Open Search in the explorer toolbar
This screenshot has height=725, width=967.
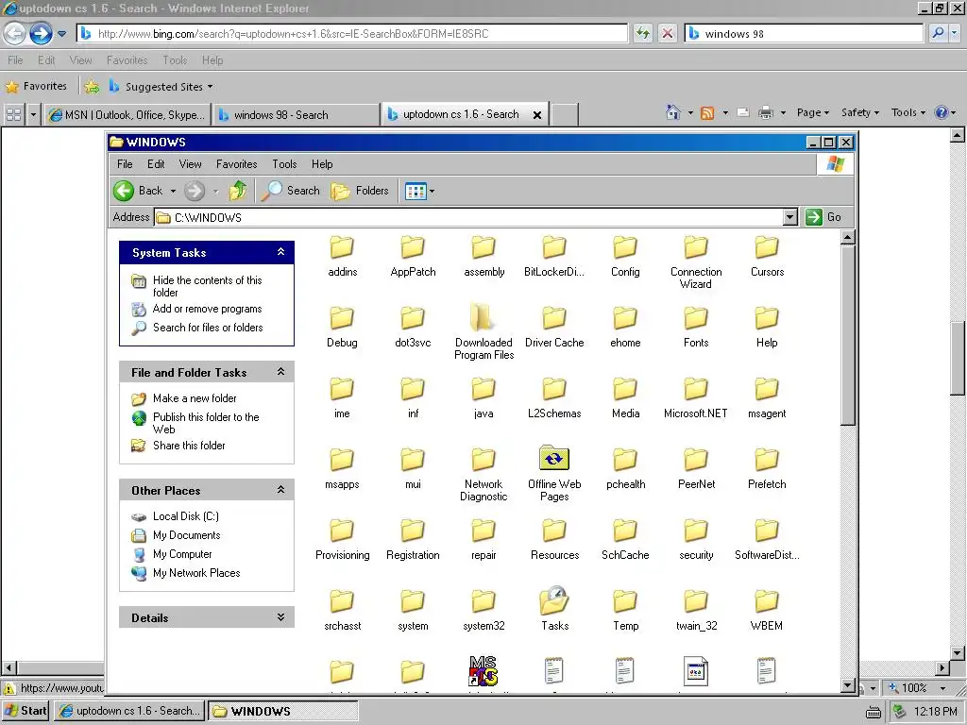[291, 191]
